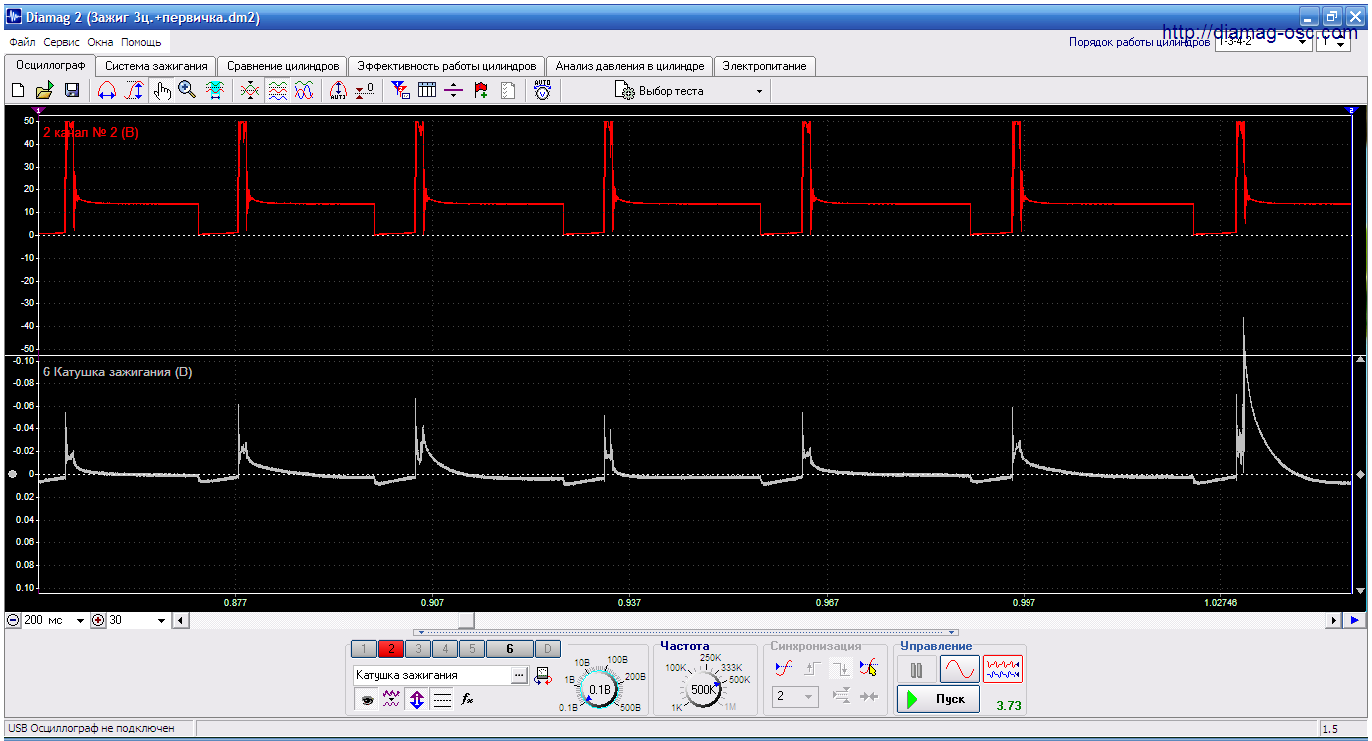Open the Сервис menu
This screenshot has height=741, width=1372.
tap(62, 43)
